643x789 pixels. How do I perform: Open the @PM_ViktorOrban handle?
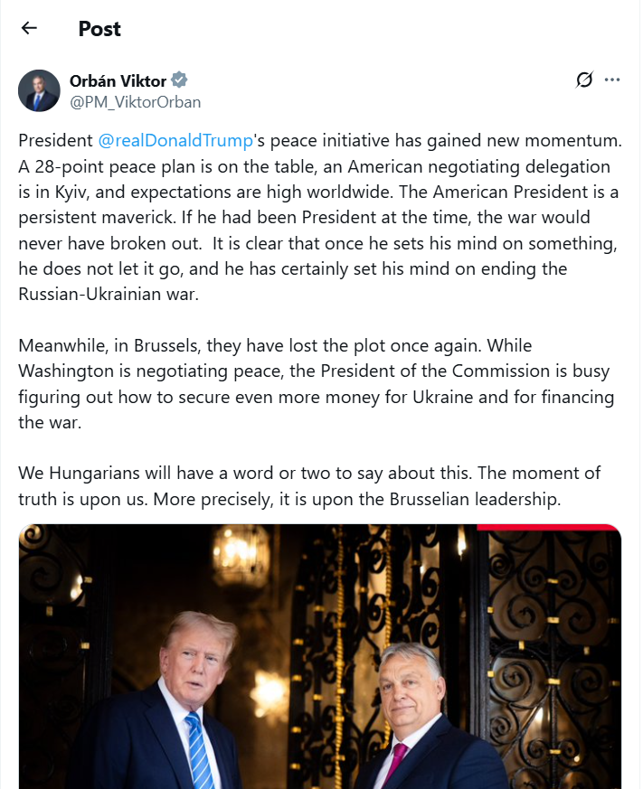135,101
